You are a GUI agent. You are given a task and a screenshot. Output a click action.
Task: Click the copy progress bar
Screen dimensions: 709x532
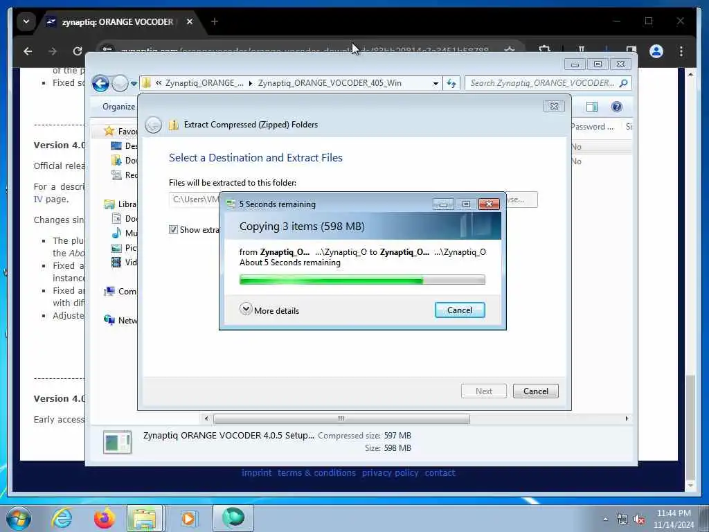click(x=362, y=280)
